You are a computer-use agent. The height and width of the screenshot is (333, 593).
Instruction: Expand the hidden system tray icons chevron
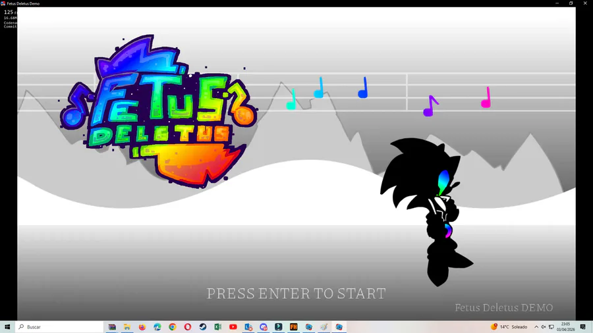point(536,327)
